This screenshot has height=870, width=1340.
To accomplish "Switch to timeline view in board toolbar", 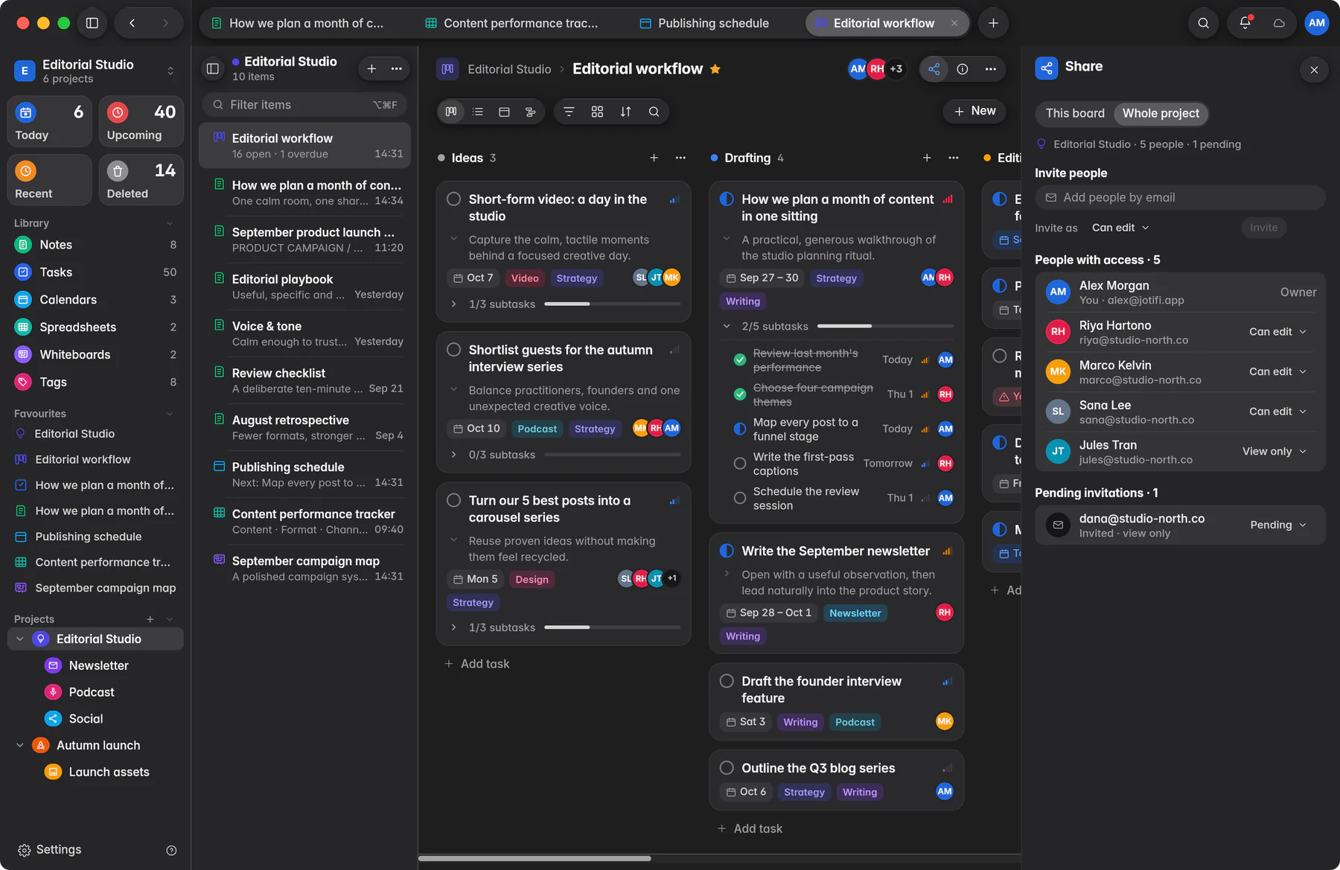I will pos(530,112).
